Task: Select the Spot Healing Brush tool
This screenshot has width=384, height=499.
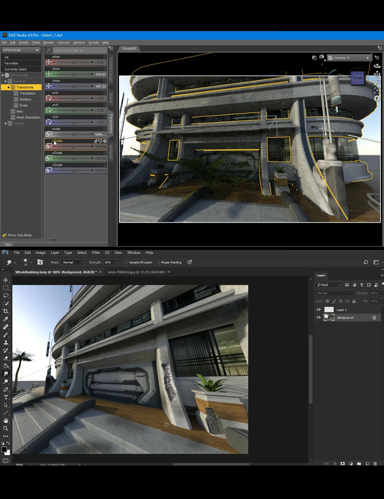Action: click(x=6, y=327)
